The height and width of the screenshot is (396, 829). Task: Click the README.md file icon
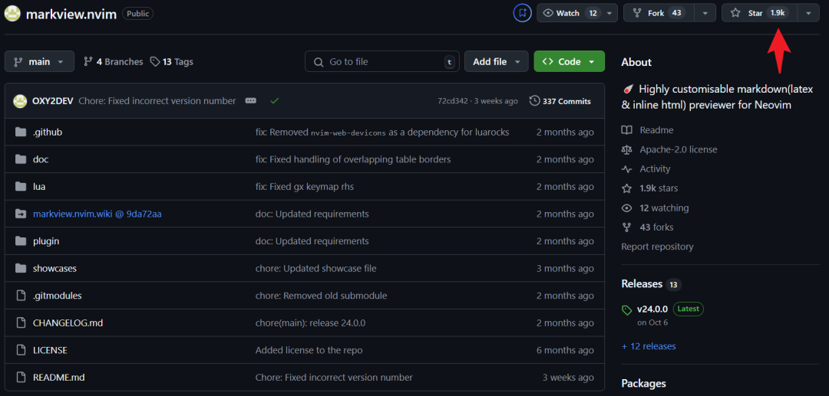point(21,378)
